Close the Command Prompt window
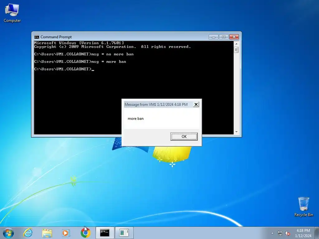Image resolution: width=319 pixels, height=239 pixels. 234,37
